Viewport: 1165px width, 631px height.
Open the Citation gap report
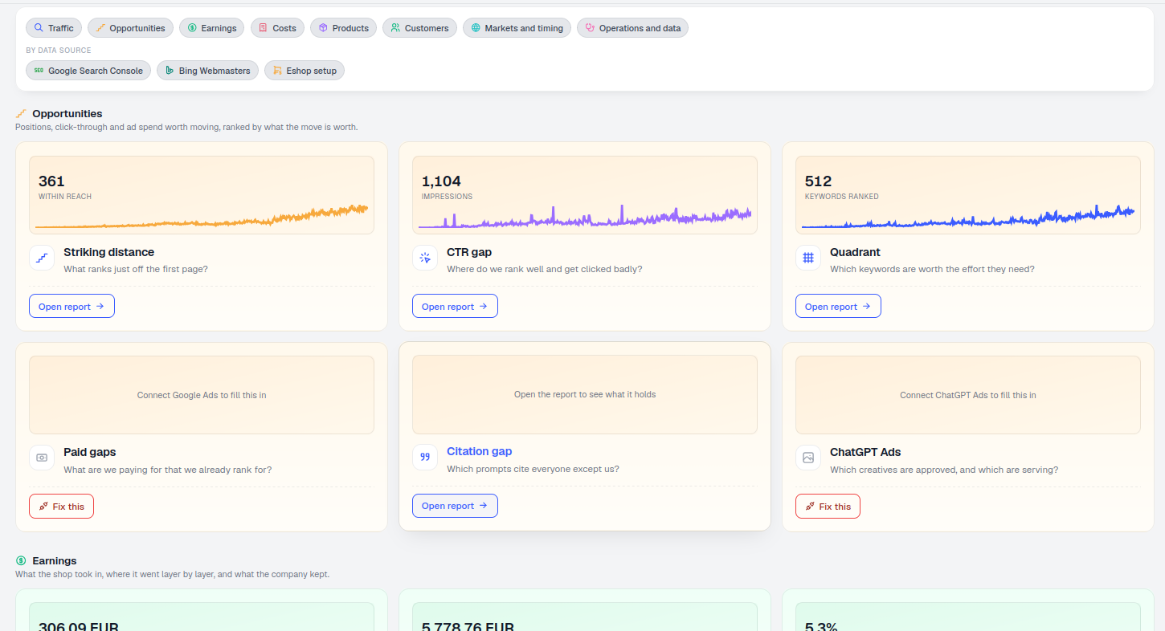tap(455, 506)
